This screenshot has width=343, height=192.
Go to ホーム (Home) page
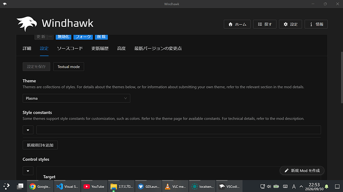tap(237, 24)
